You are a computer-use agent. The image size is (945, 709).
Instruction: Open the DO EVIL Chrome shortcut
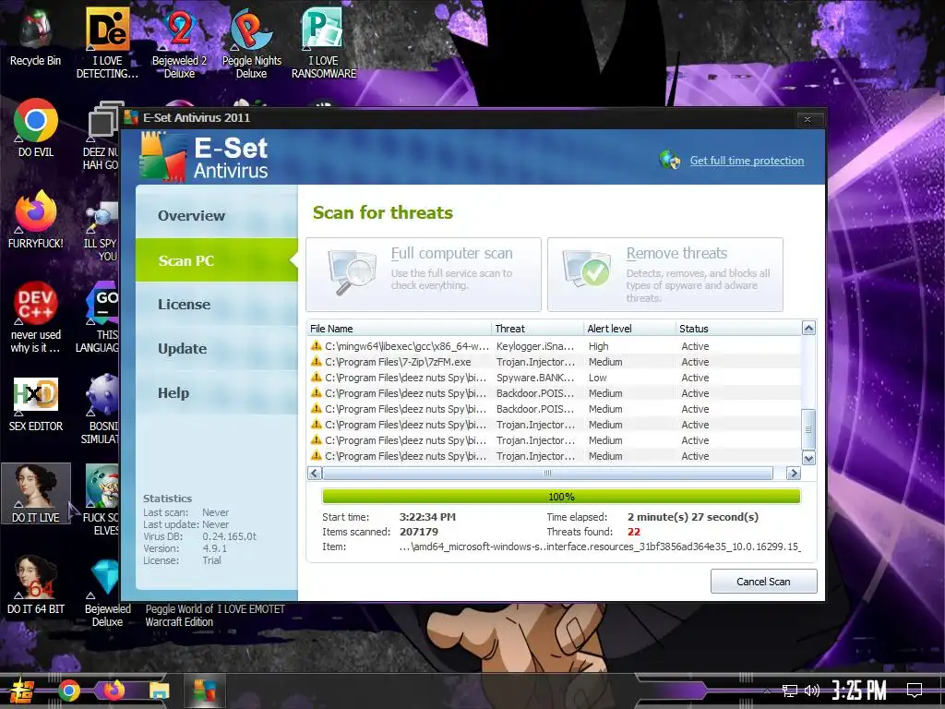point(36,127)
